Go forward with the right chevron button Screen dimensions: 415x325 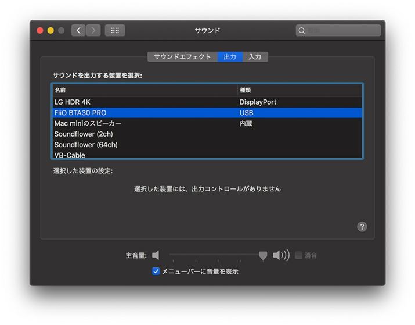coord(93,30)
